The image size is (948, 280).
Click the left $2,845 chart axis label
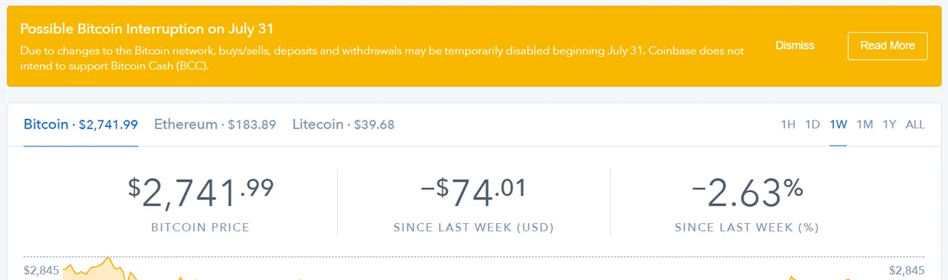[41, 270]
